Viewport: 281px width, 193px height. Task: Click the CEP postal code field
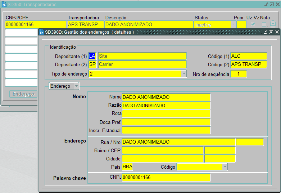coord(220,150)
